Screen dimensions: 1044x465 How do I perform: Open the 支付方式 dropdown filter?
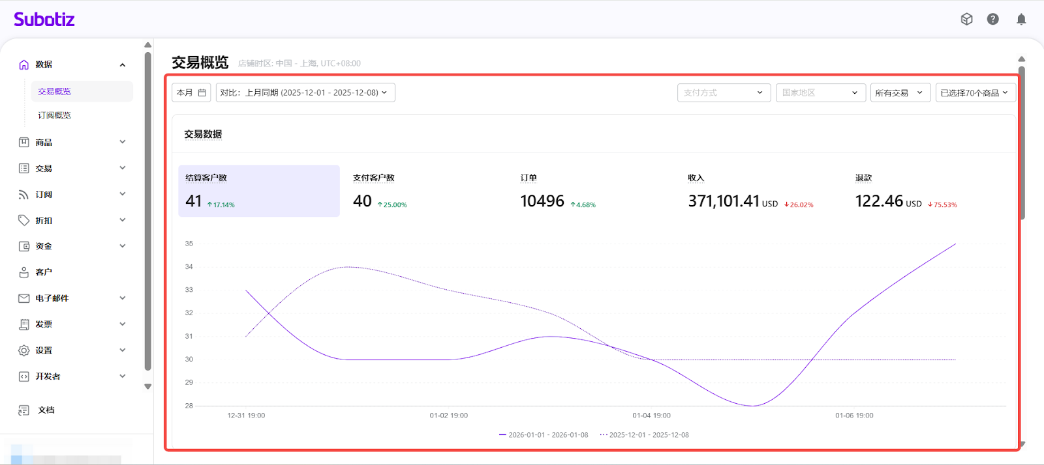coord(724,92)
